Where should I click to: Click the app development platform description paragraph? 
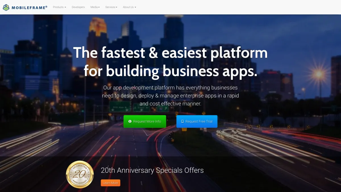170,96
